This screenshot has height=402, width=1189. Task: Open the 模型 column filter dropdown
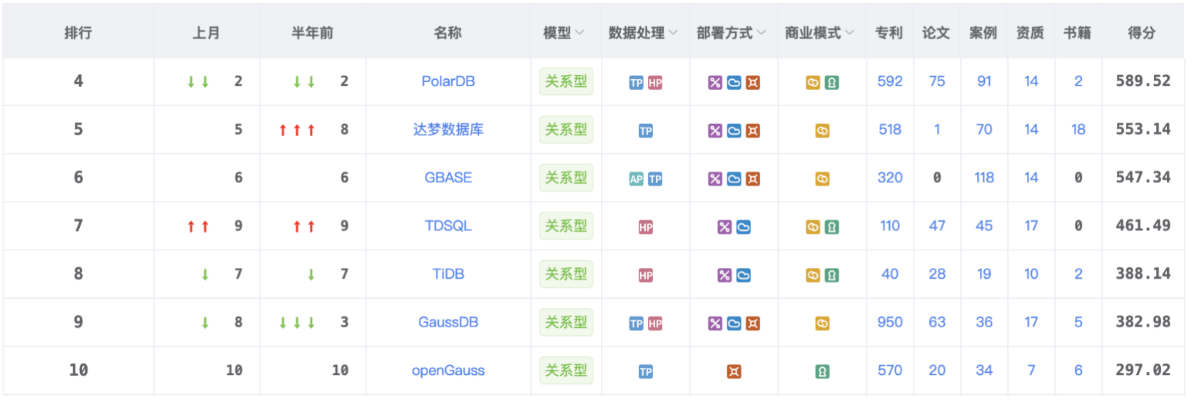tap(580, 33)
